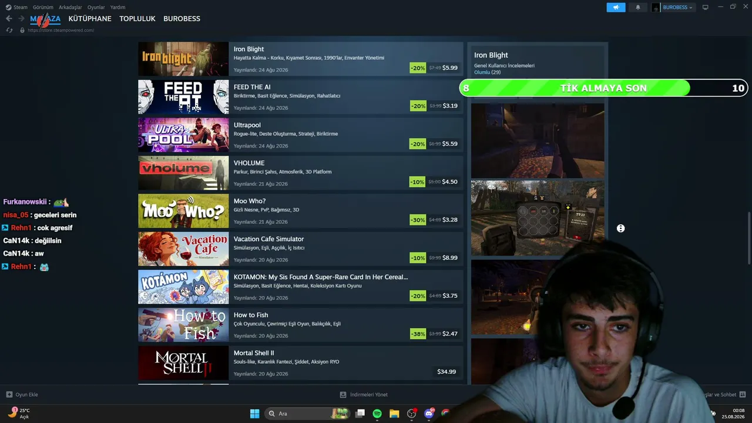
Task: Go back with the Steam back arrow
Action: pos(9,19)
